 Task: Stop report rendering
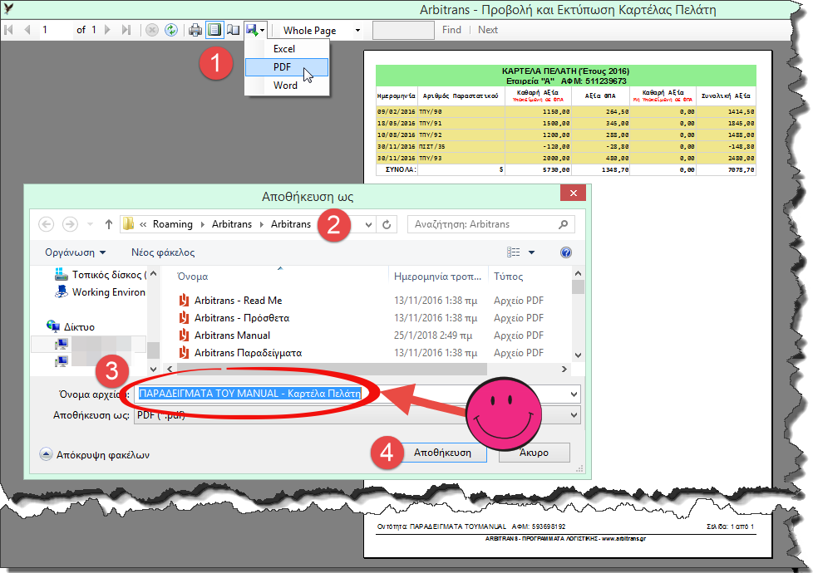[152, 30]
